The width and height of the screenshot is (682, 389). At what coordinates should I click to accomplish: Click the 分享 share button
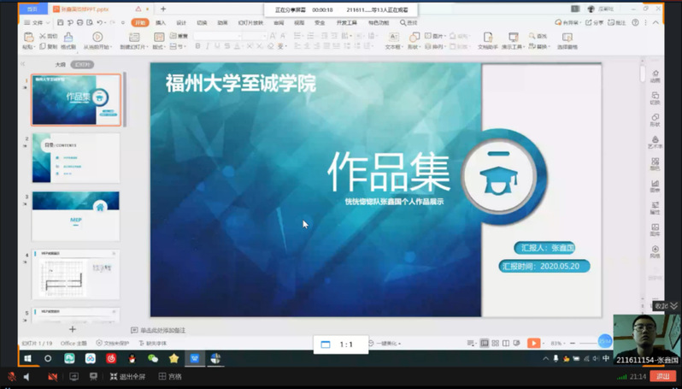click(x=594, y=22)
